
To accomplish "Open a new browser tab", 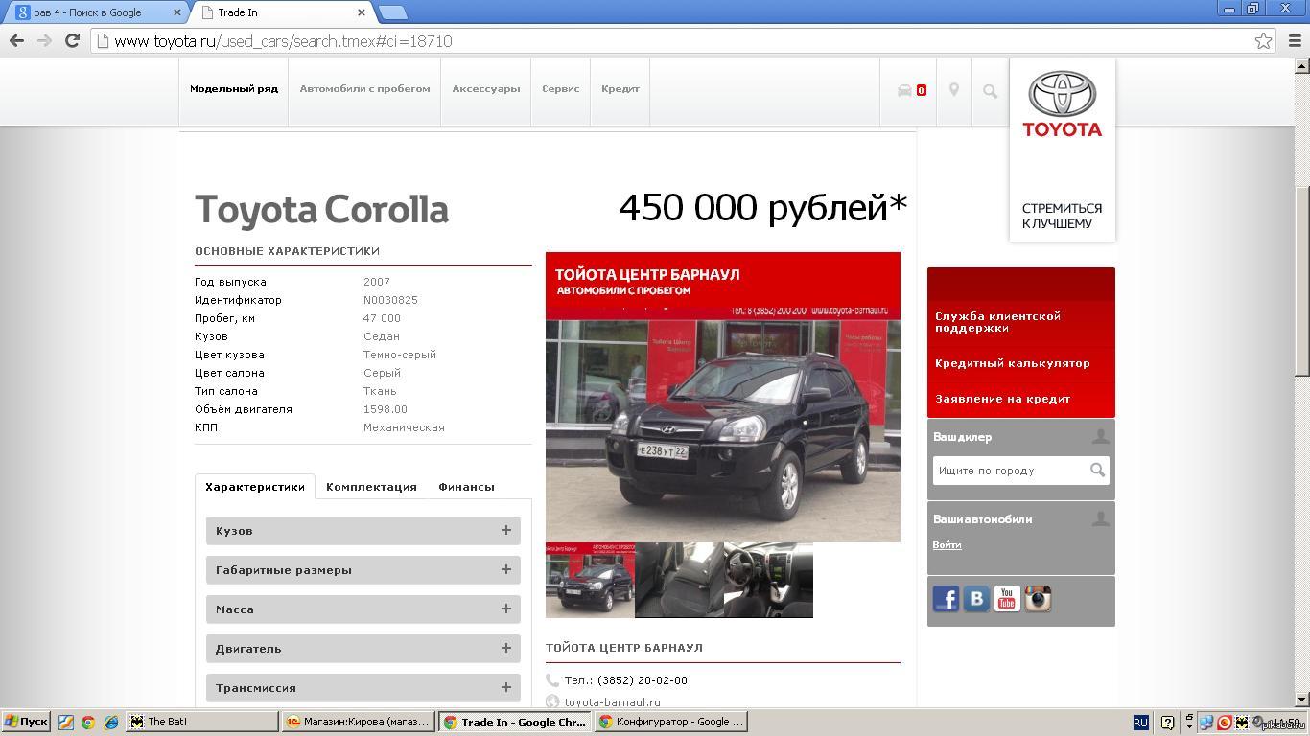I will pos(392,12).
